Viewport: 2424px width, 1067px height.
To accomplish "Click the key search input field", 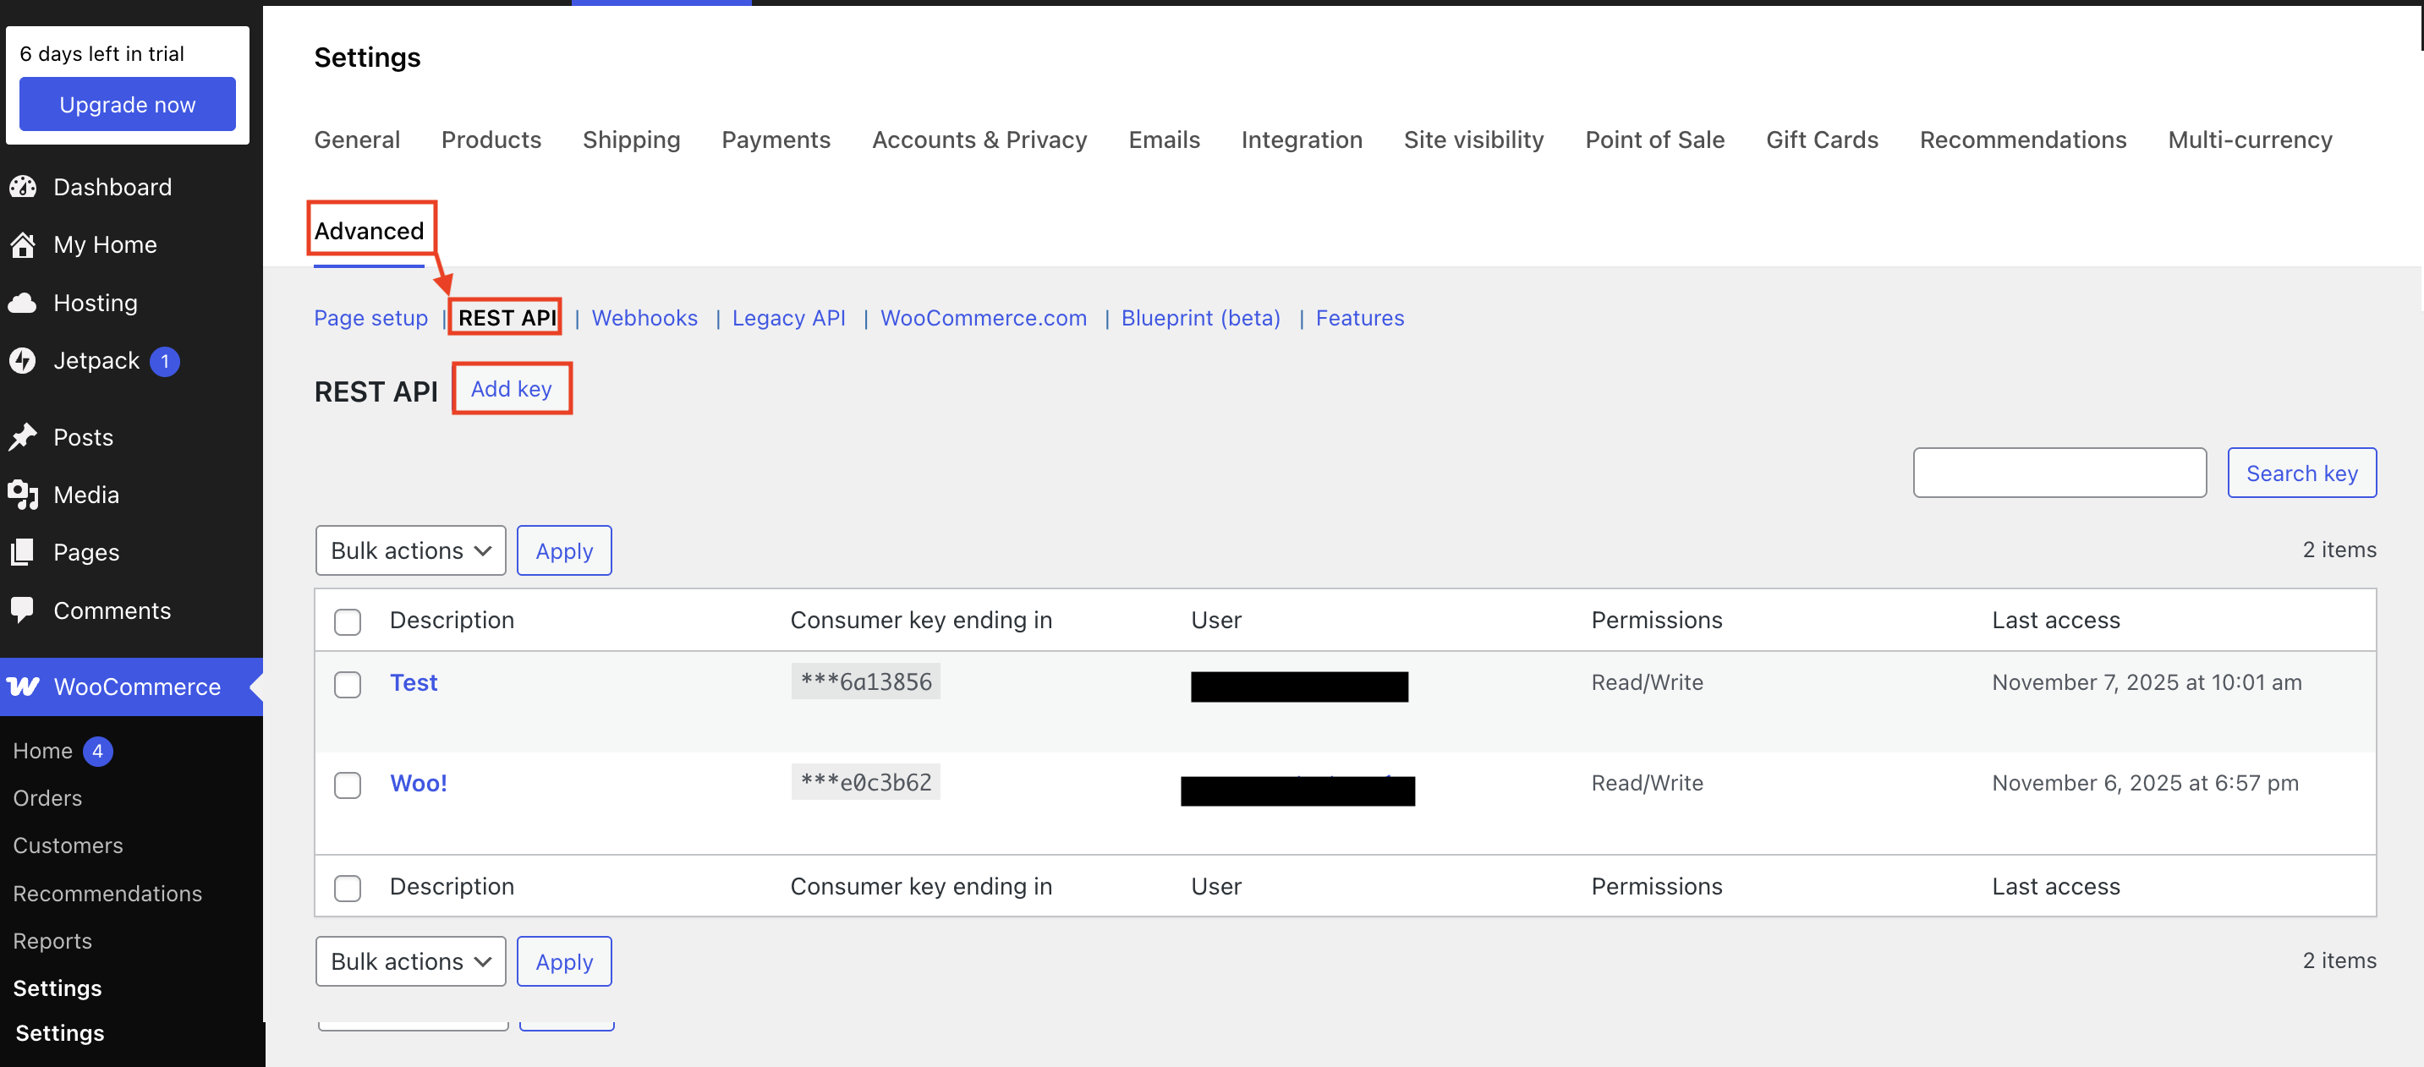I will (x=2059, y=473).
